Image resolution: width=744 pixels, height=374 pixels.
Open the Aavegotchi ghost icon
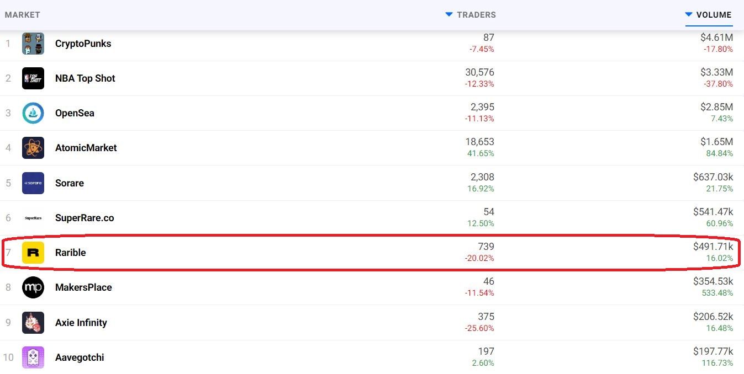pos(33,357)
